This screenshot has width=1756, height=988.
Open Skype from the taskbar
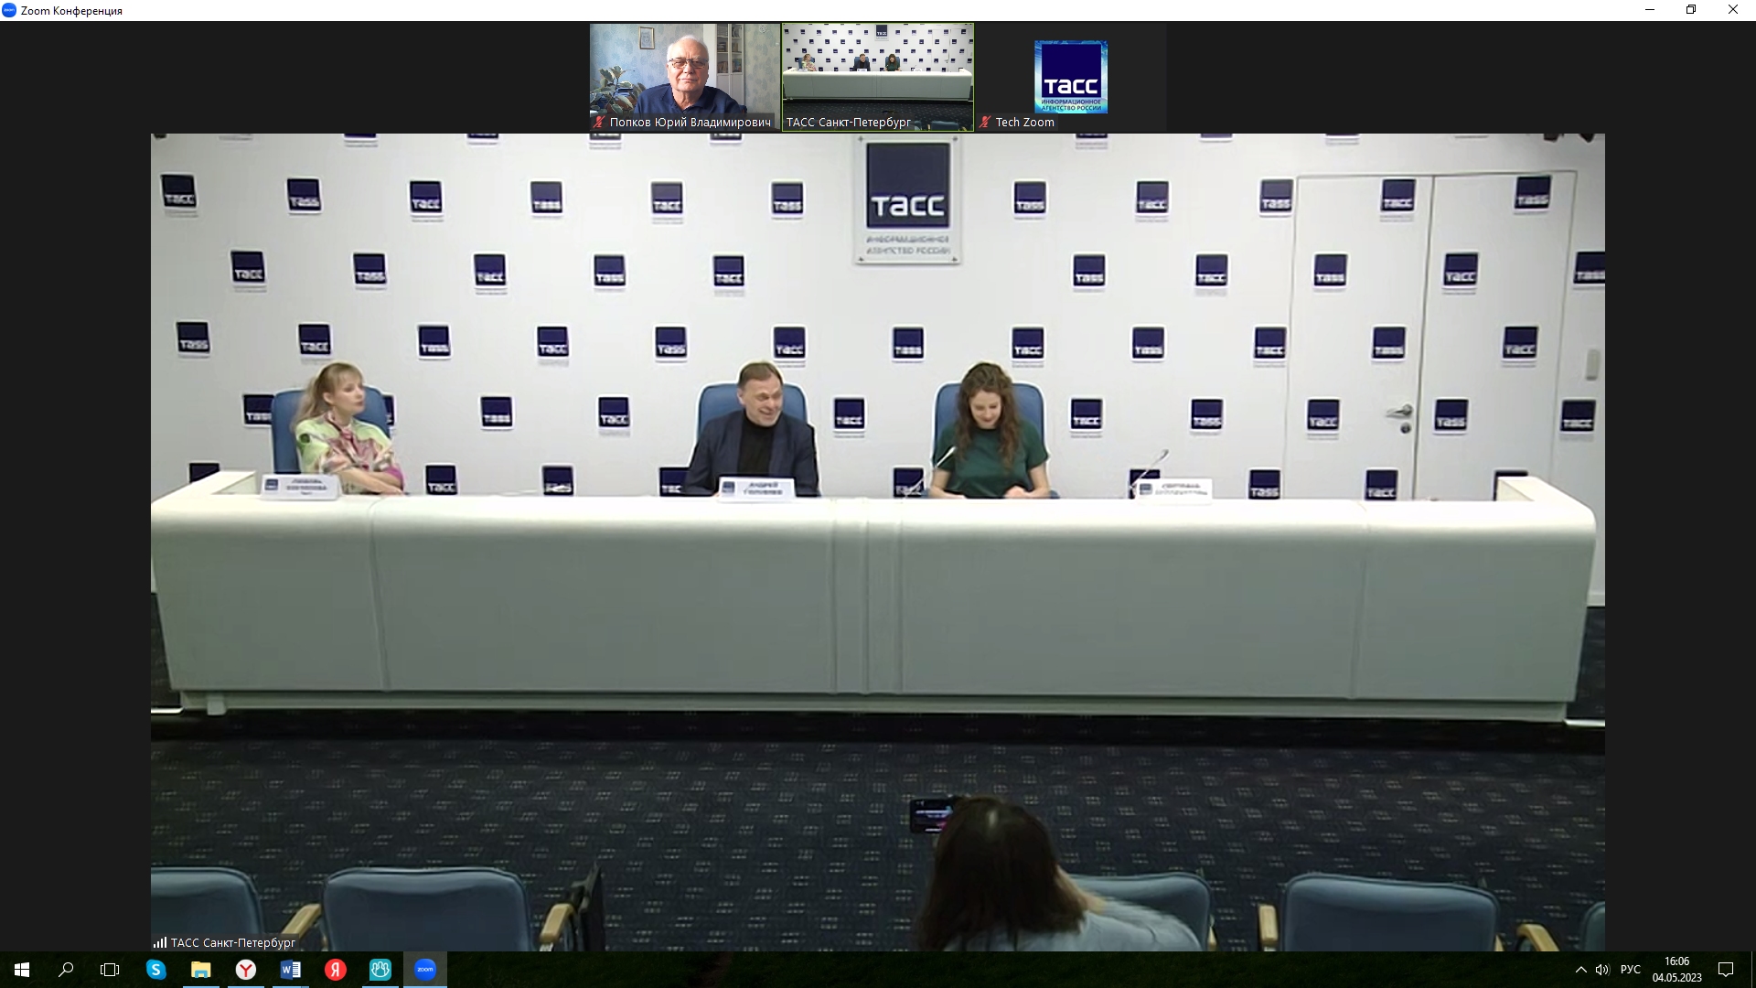pos(155,970)
